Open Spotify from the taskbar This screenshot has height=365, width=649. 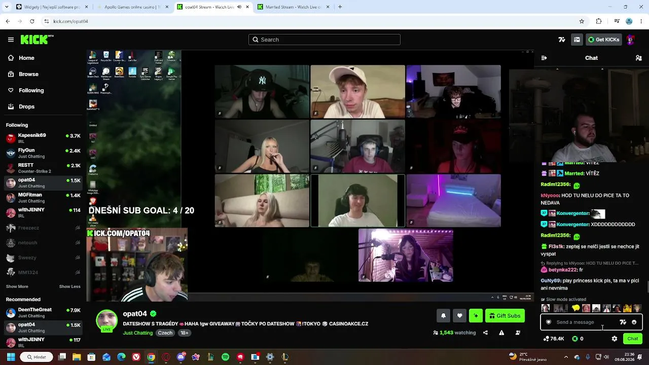226,357
